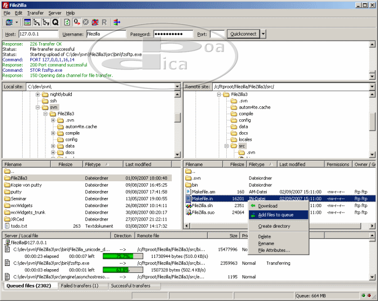Open the Quickconnect history dropdown arrow
Viewport: 378px width, 301px height.
tap(263, 34)
